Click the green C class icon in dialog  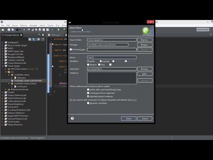[x=146, y=30]
